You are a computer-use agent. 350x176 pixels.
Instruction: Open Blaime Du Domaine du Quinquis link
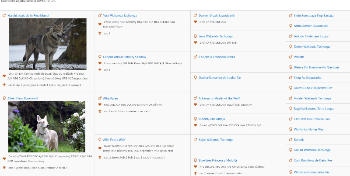pyautogui.click(x=316, y=67)
